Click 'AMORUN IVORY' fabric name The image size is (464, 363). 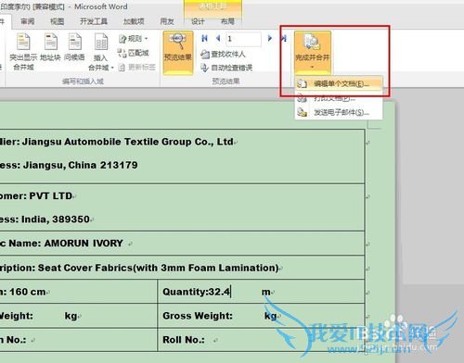(84, 244)
